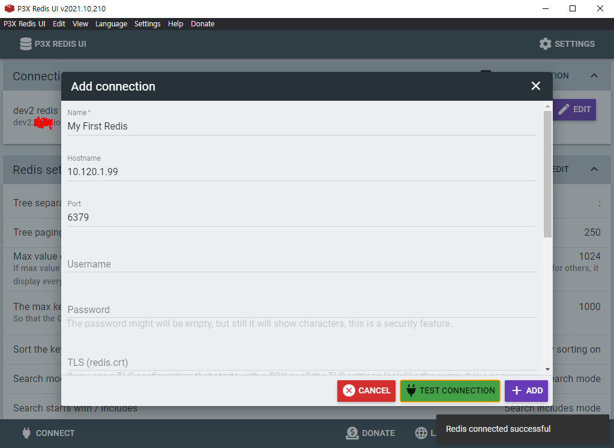This screenshot has height=448, width=614.
Task: Click the Name field containing My First Redis
Action: pos(301,127)
